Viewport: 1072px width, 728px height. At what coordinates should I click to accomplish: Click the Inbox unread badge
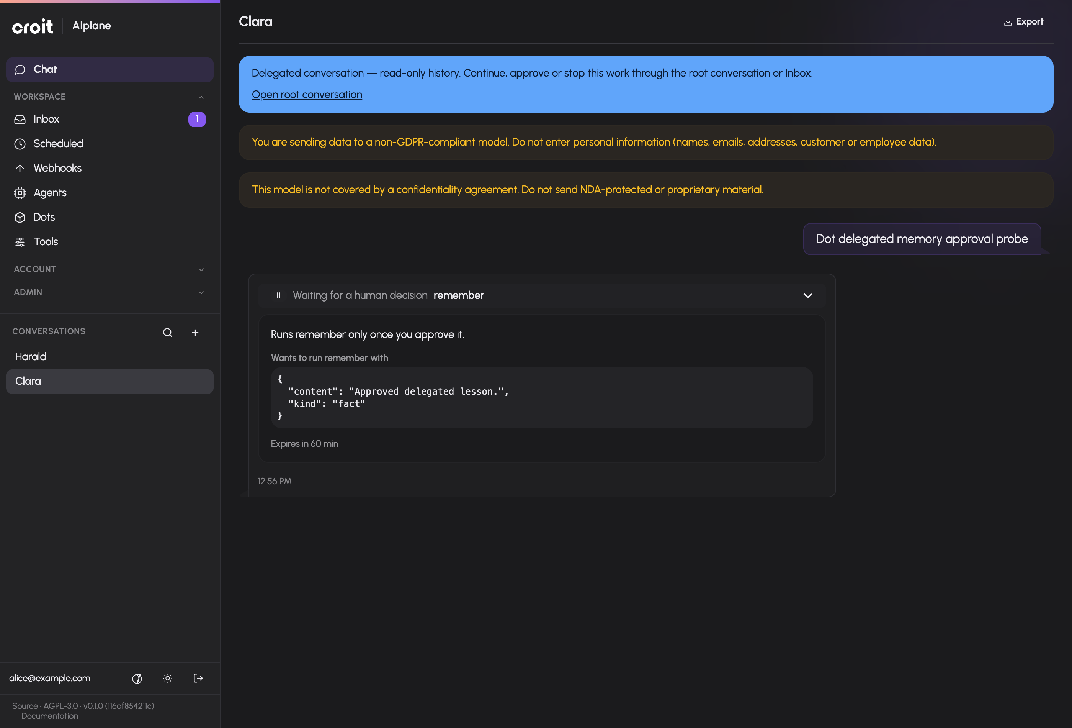click(x=197, y=119)
